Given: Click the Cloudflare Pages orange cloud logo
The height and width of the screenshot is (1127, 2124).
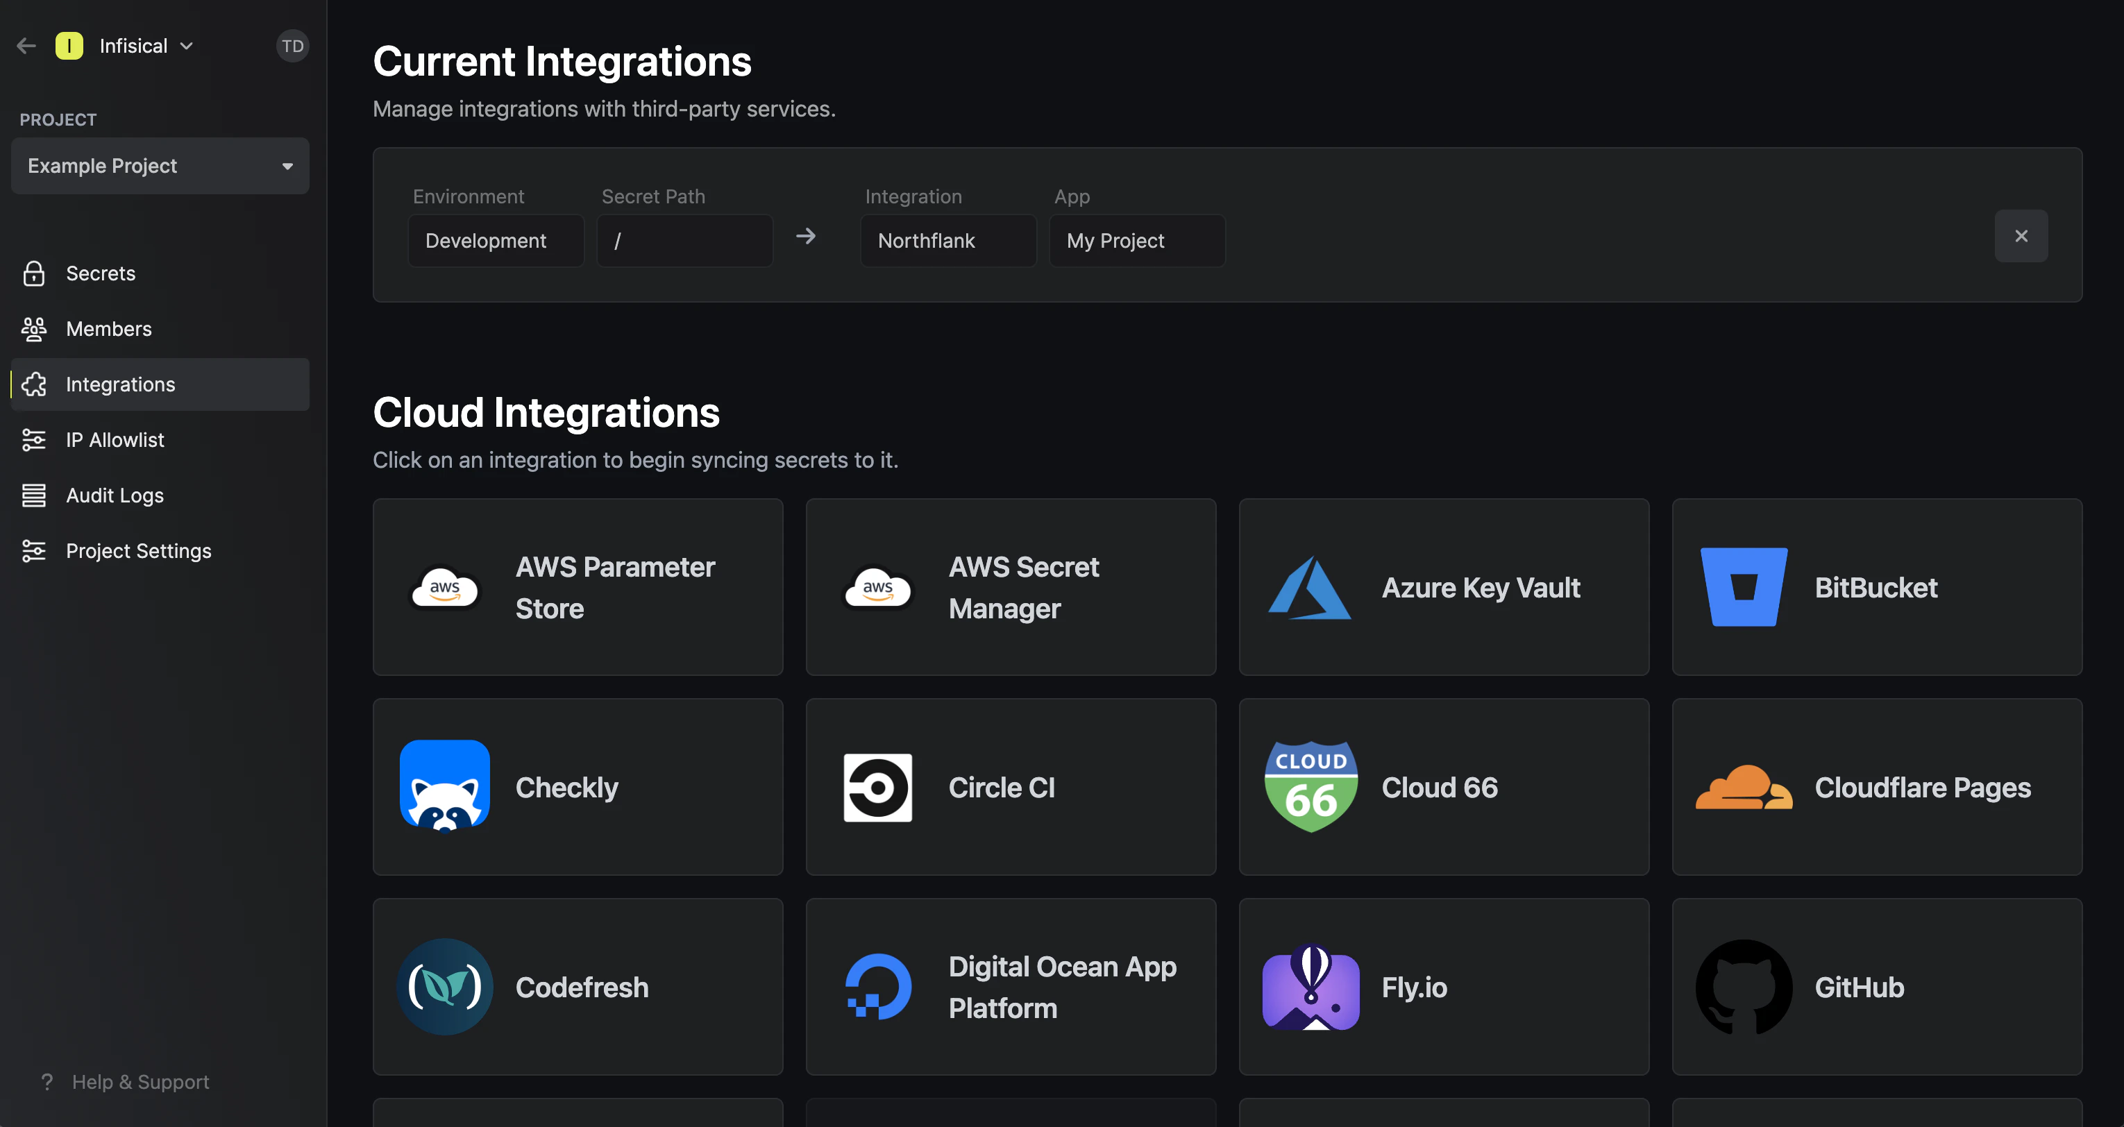Looking at the screenshot, I should [x=1744, y=788].
